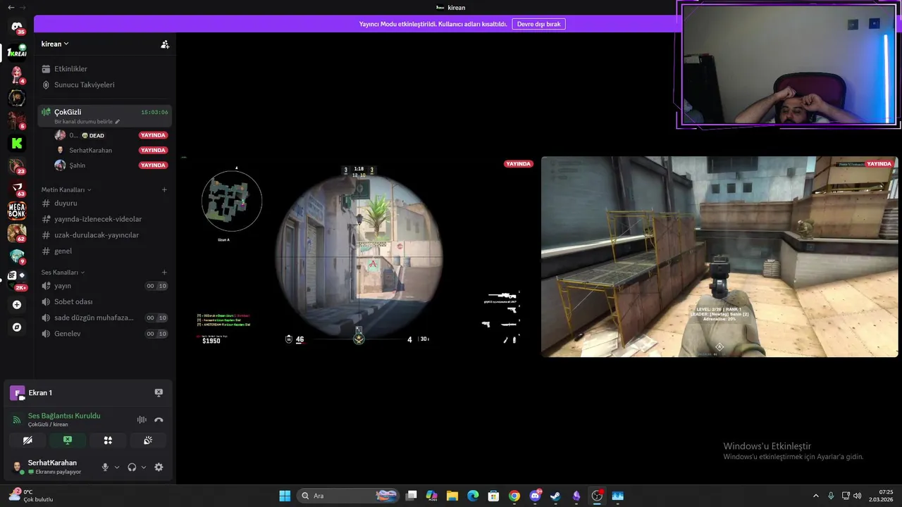Show hidden system tray icons chevron
Viewport: 902px width, 507px height.
point(816,496)
